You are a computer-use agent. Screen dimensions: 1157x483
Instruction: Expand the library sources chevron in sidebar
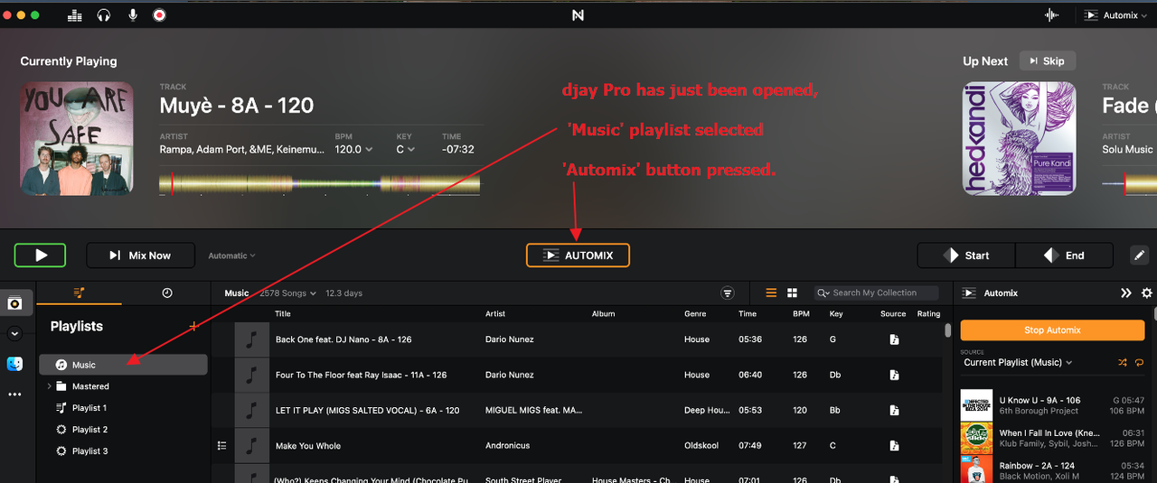point(14,333)
